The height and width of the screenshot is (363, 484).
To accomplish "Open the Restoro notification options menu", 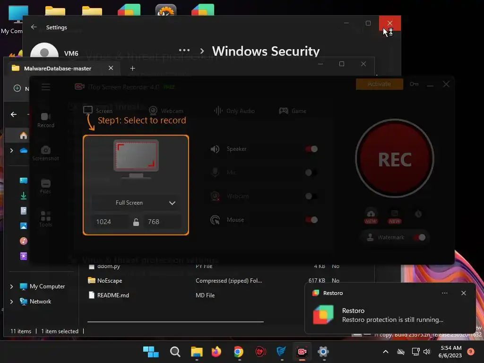I will [445, 293].
